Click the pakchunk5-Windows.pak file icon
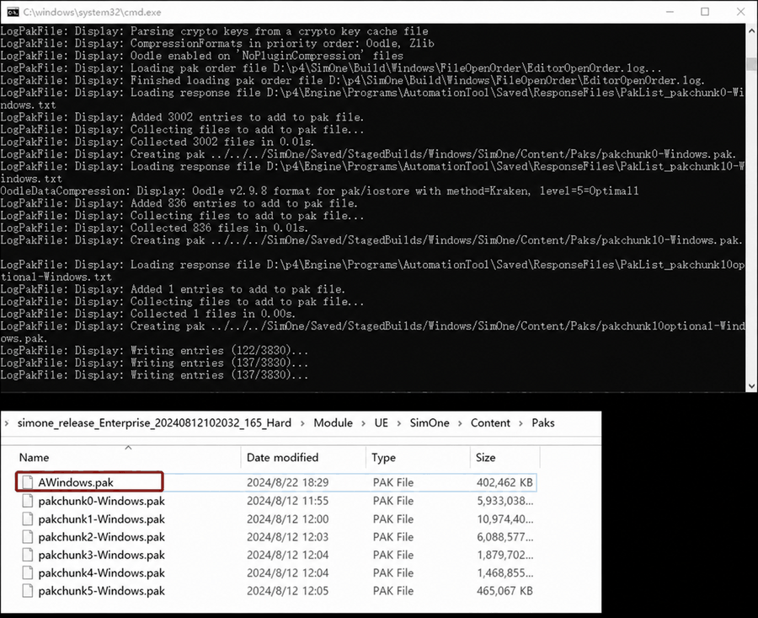Image resolution: width=758 pixels, height=618 pixels. [x=28, y=591]
